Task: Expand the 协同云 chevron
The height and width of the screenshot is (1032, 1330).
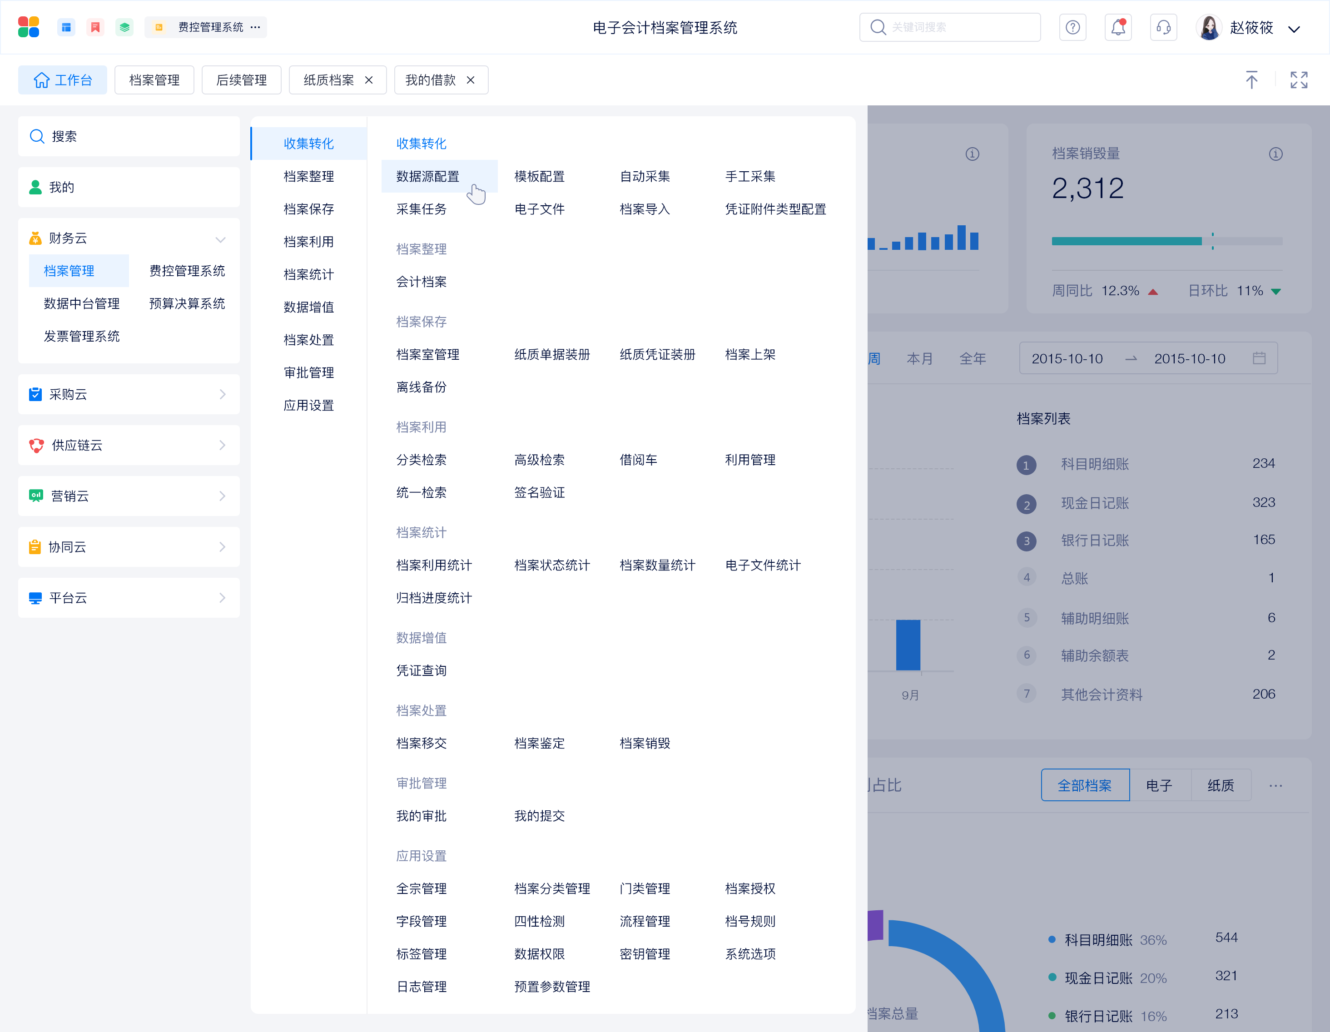Action: (222, 547)
